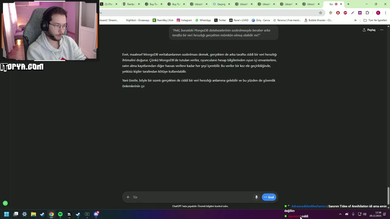Open the WhatsApp bookmark

coord(203,20)
